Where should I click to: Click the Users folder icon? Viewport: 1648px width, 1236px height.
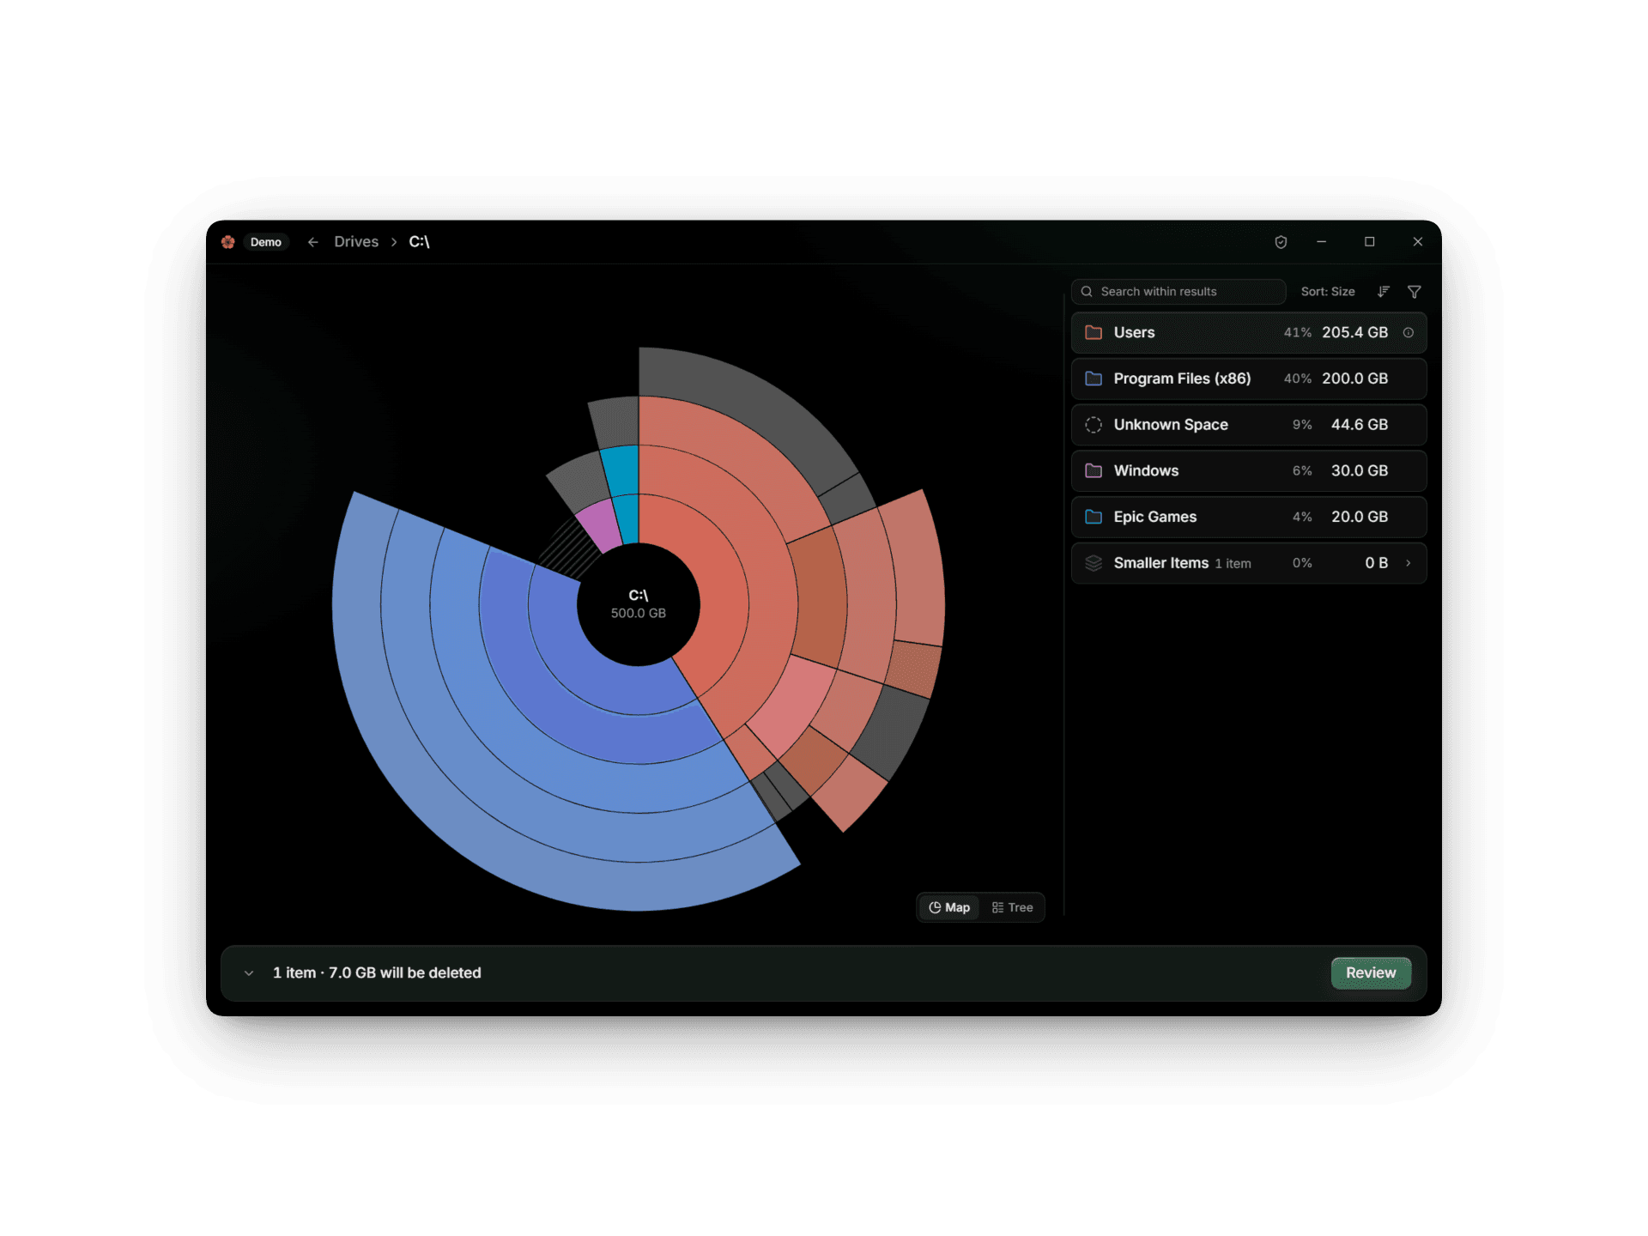pos(1094,332)
